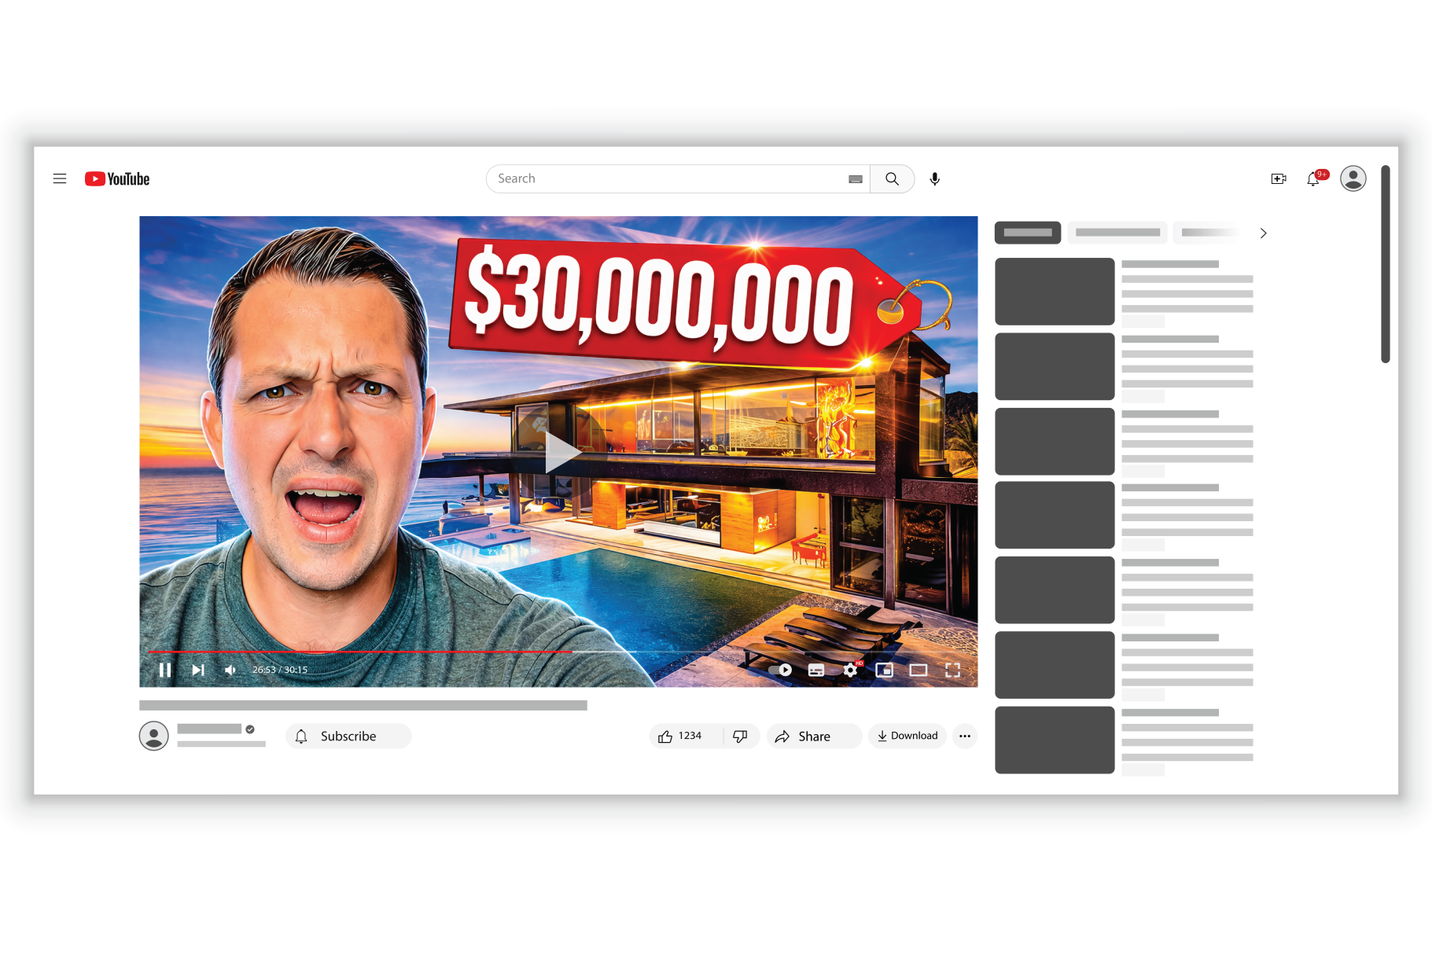
Task: Toggle the autoplay switch
Action: point(780,670)
